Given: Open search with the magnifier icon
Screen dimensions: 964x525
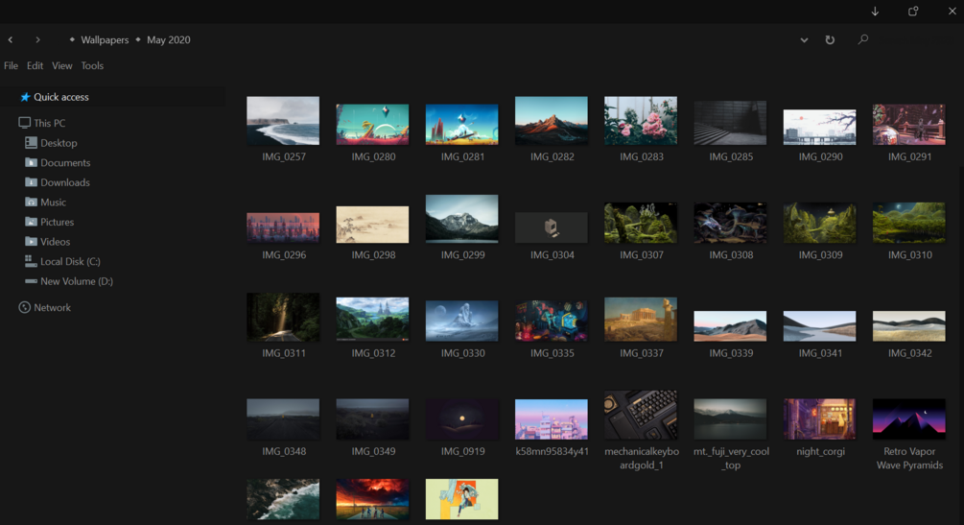Looking at the screenshot, I should 863,39.
